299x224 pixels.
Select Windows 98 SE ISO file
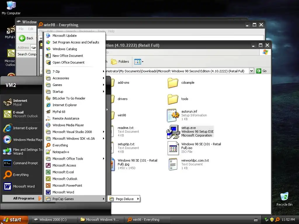click(x=194, y=148)
